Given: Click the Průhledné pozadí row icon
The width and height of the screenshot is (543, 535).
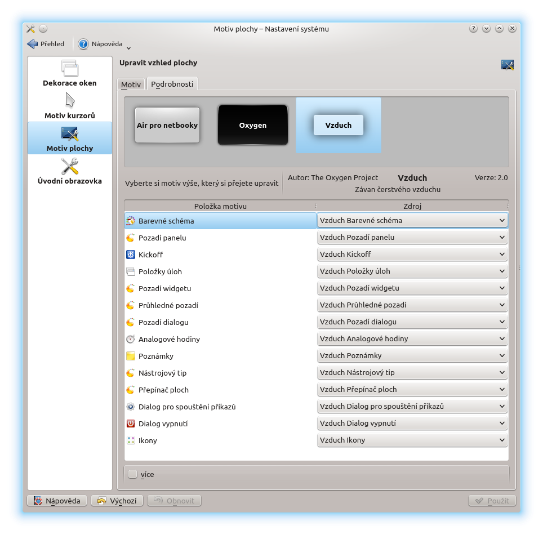Looking at the screenshot, I should click(x=131, y=305).
